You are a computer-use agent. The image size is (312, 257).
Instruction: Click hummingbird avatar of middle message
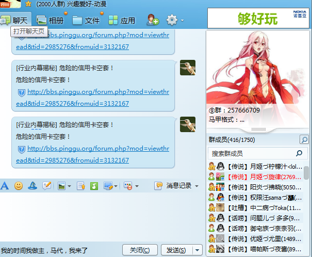pos(188,68)
